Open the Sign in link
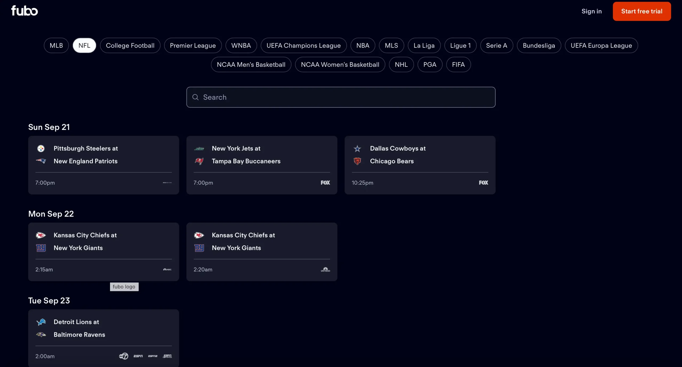The width and height of the screenshot is (682, 367). pyautogui.click(x=591, y=11)
